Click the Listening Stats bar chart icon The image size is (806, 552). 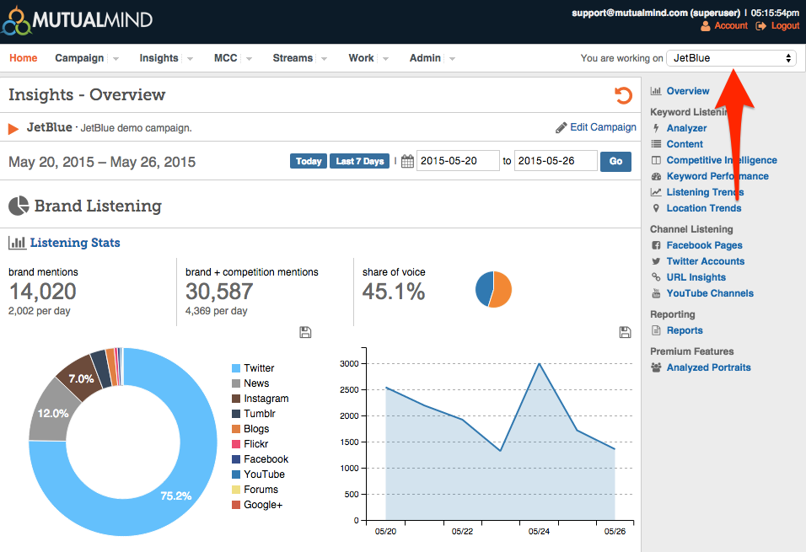17,242
